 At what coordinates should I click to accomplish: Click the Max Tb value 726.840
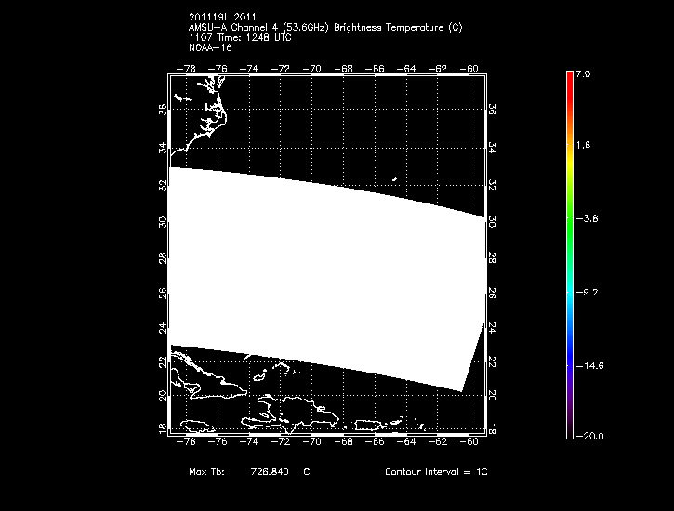coord(270,473)
